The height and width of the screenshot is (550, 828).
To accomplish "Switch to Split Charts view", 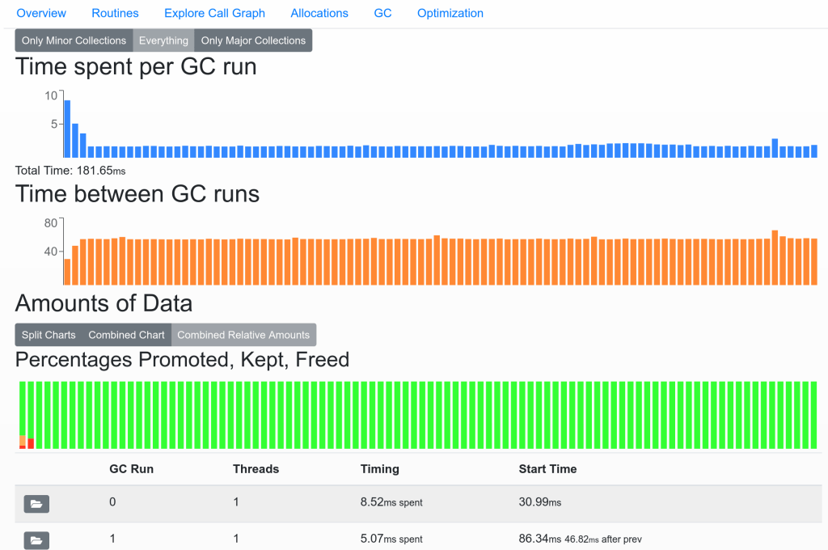I will pyautogui.click(x=49, y=335).
